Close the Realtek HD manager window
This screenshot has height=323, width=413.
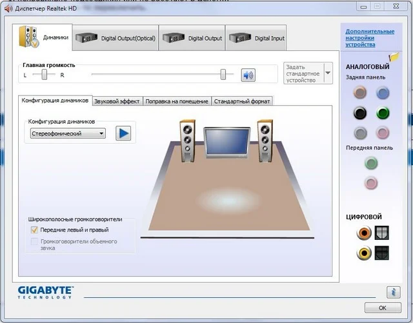[396, 6]
